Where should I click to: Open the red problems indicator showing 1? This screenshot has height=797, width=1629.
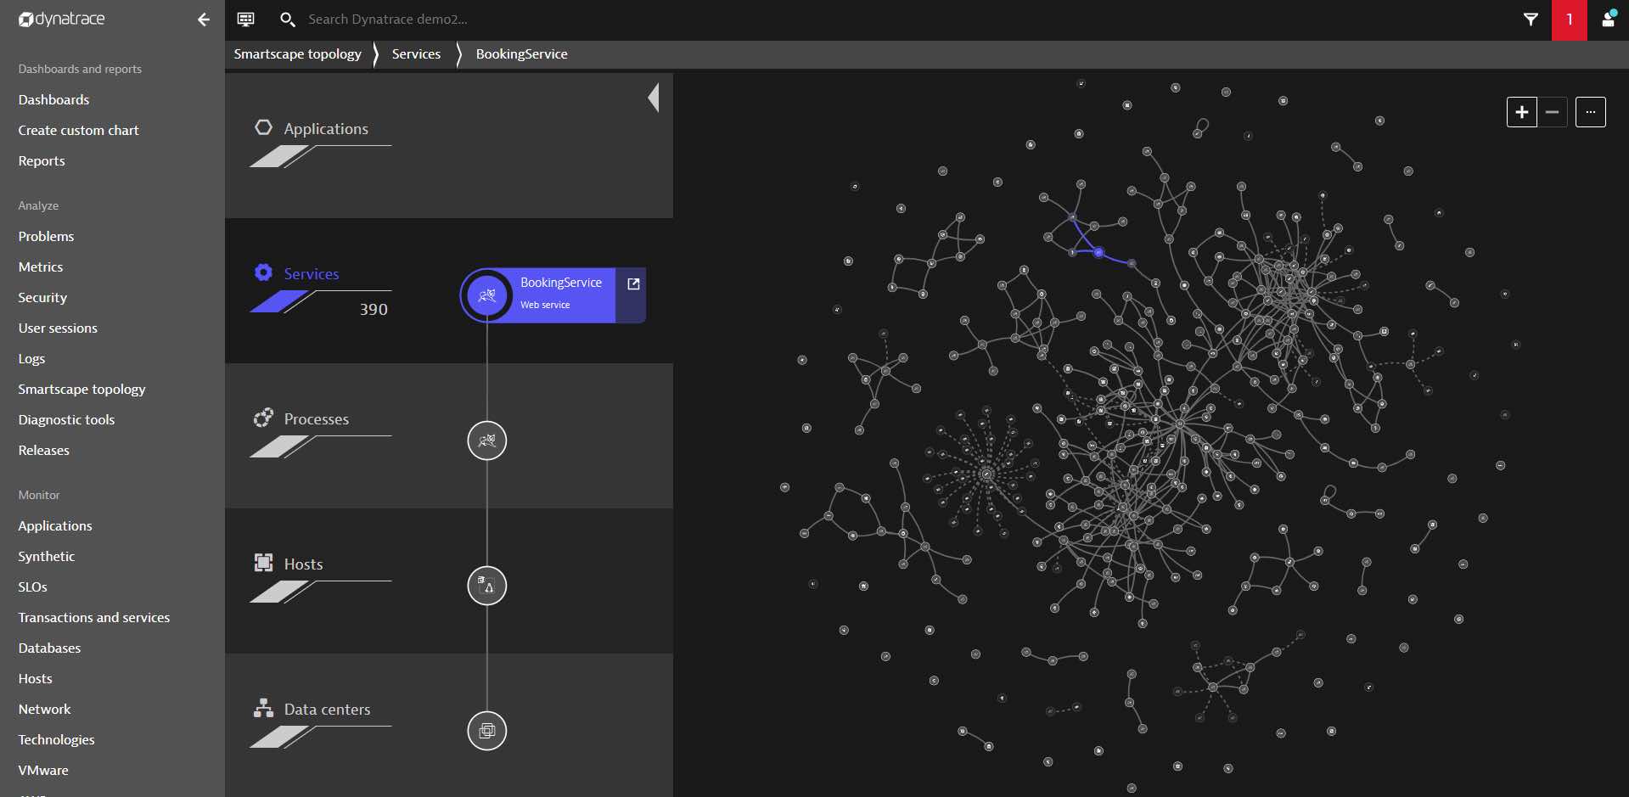coord(1569,20)
